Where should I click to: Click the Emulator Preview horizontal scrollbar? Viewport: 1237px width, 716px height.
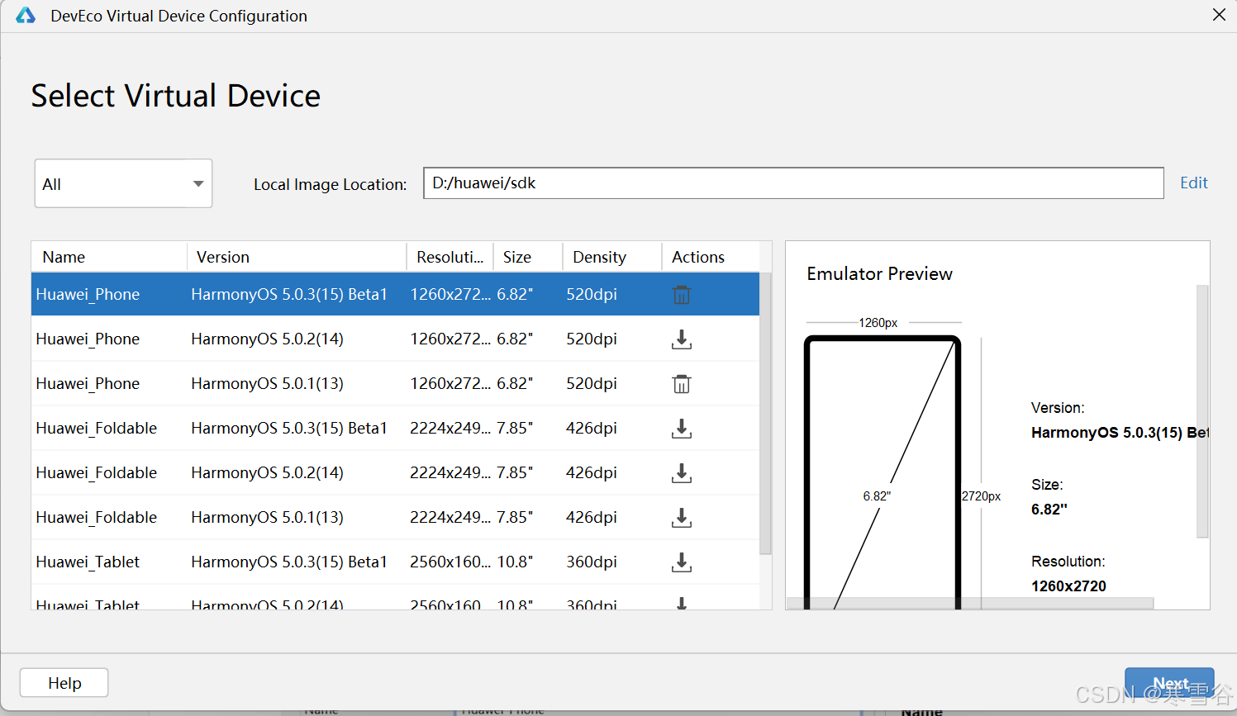(x=969, y=604)
